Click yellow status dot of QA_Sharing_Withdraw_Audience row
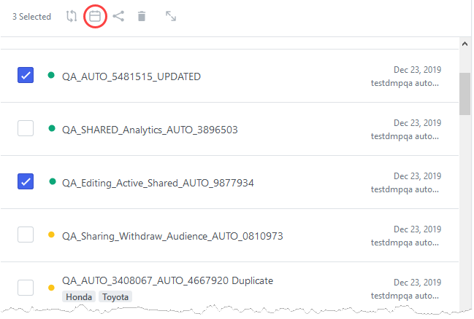Image resolution: width=474 pixels, height=319 pixels. (51, 235)
